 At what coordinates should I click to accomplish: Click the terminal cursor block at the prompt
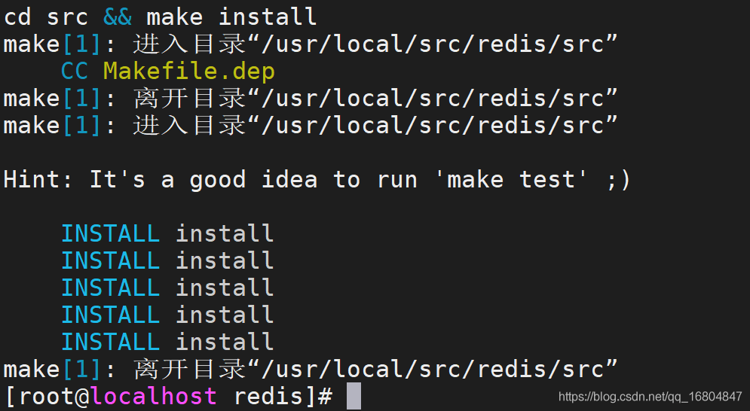point(354,396)
